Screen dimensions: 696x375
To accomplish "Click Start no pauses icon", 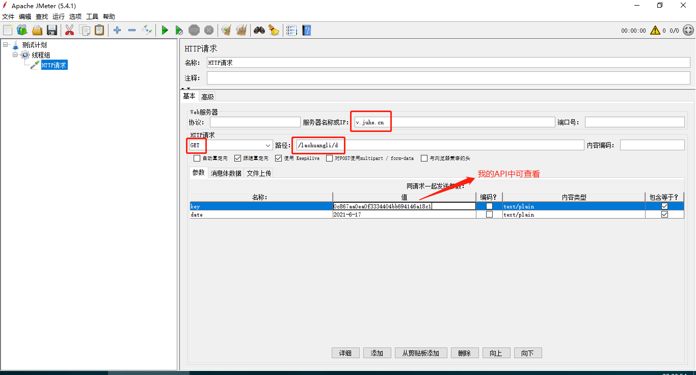I will coord(179,30).
